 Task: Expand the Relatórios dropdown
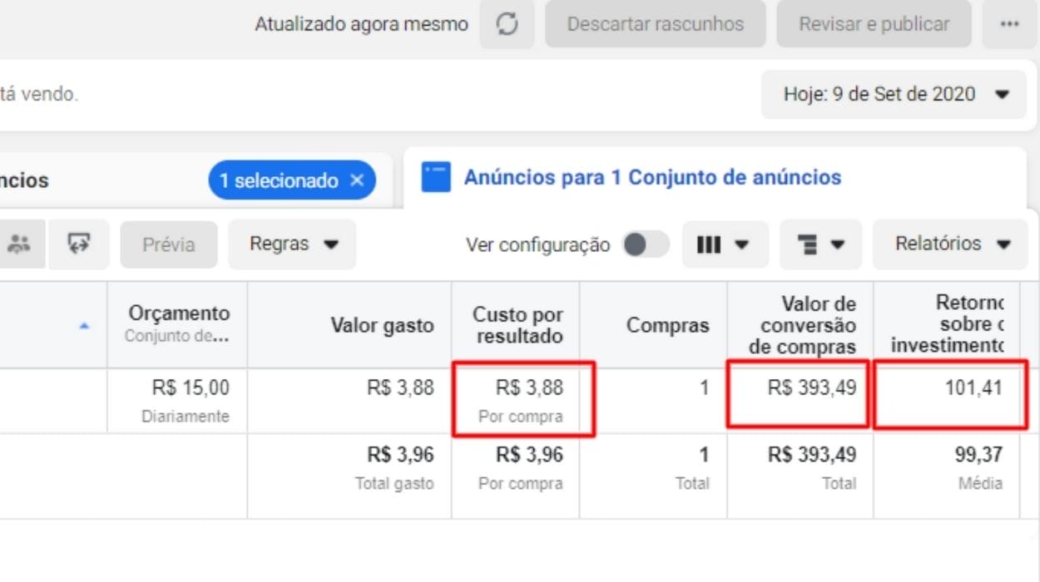pyautogui.click(x=952, y=244)
